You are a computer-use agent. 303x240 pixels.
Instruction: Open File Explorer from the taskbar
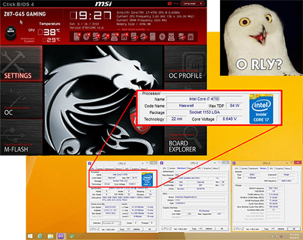[x=50, y=236]
